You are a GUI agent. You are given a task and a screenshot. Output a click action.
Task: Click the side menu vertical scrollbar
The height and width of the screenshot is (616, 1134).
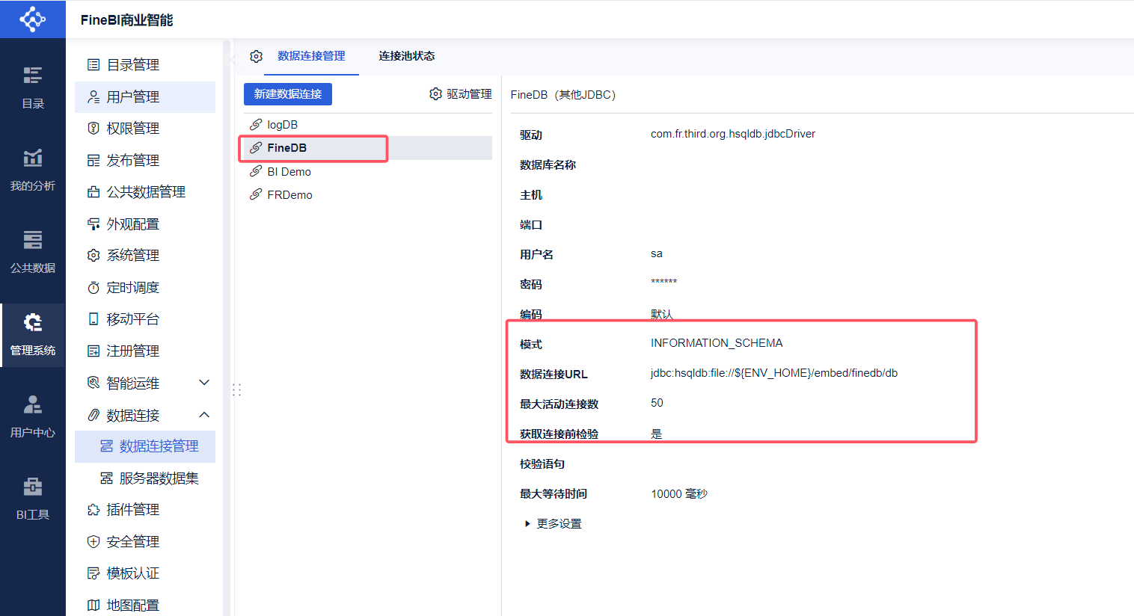227,329
